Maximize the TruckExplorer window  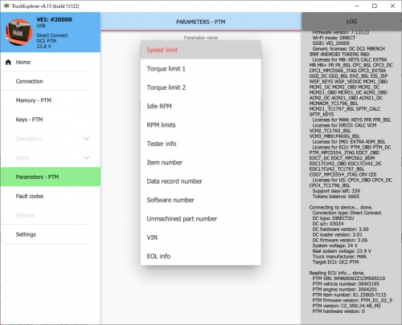tap(375, 6)
